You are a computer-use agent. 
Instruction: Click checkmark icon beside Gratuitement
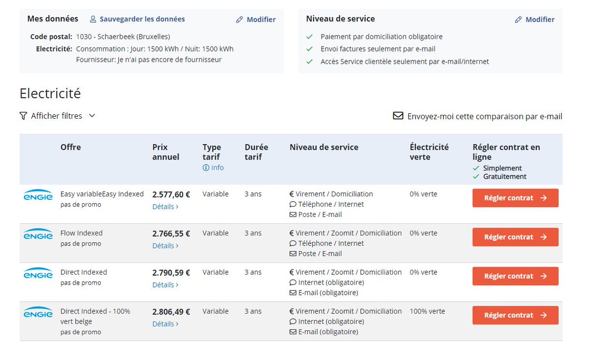coord(475,177)
